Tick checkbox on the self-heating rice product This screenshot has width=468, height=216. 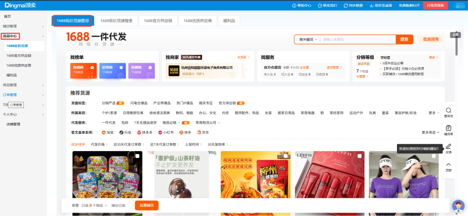137,156
